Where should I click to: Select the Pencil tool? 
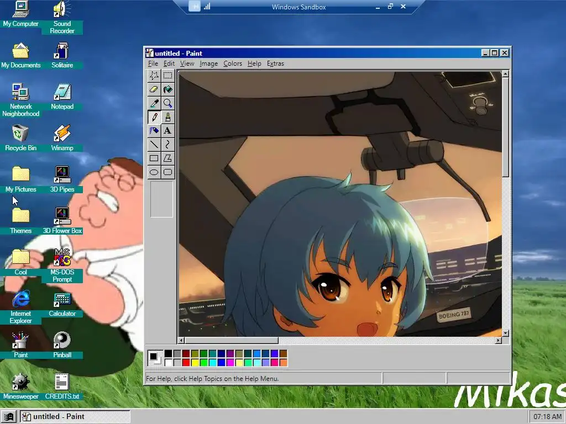[x=154, y=117]
